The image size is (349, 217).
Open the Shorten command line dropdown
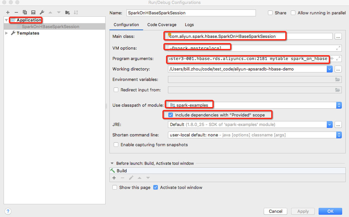(339, 135)
